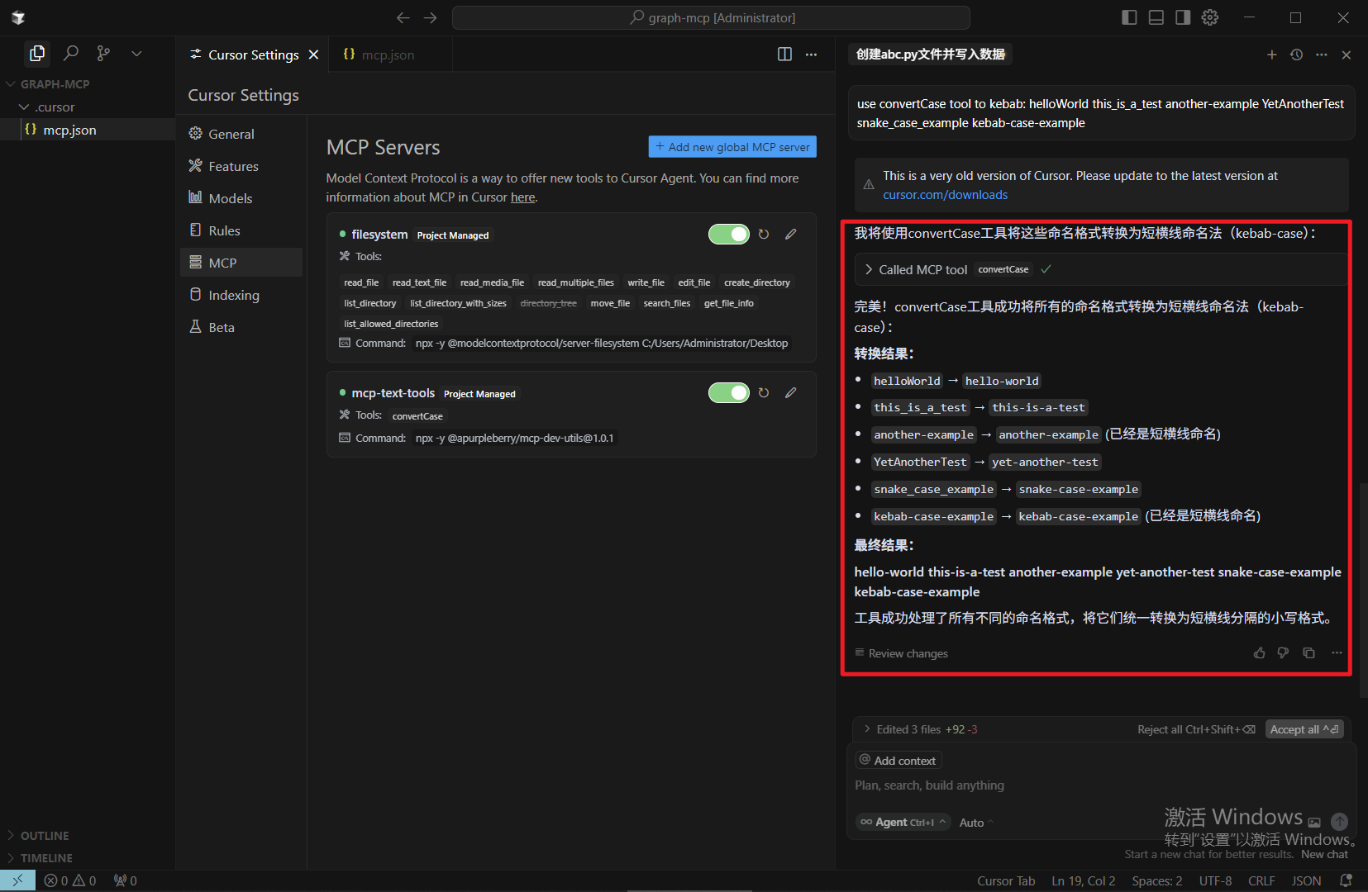Open errors and warnings status

point(70,880)
